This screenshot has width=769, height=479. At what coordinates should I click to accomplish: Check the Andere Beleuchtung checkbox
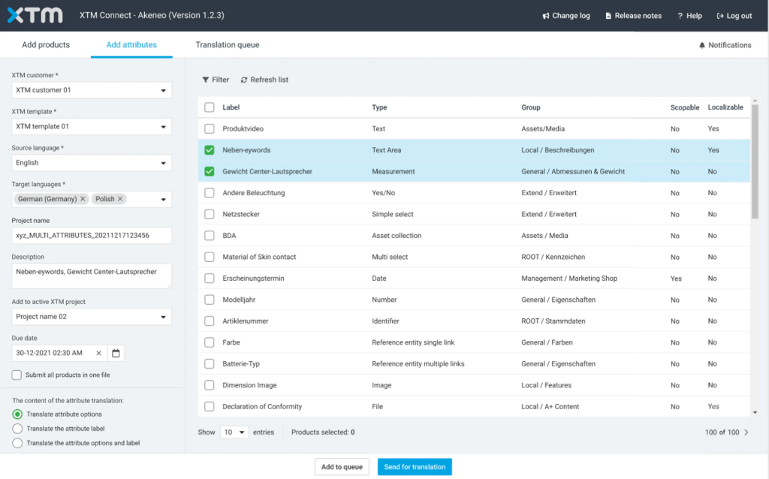(x=210, y=193)
